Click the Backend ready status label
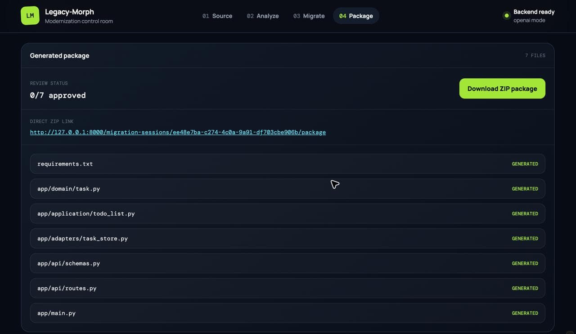Image resolution: width=576 pixels, height=334 pixels. click(x=534, y=12)
